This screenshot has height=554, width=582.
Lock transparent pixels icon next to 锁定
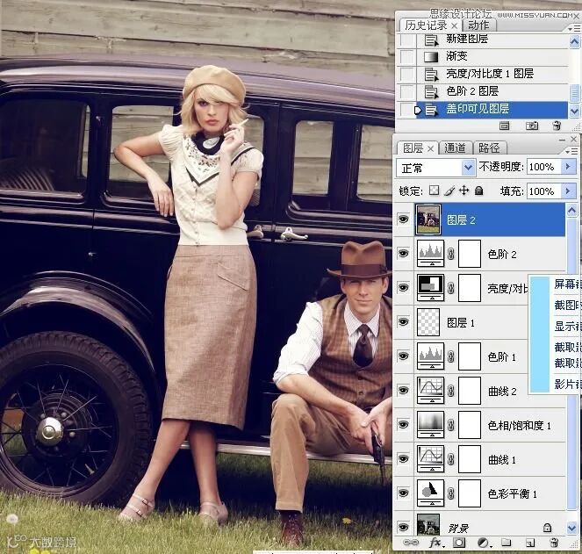(434, 191)
